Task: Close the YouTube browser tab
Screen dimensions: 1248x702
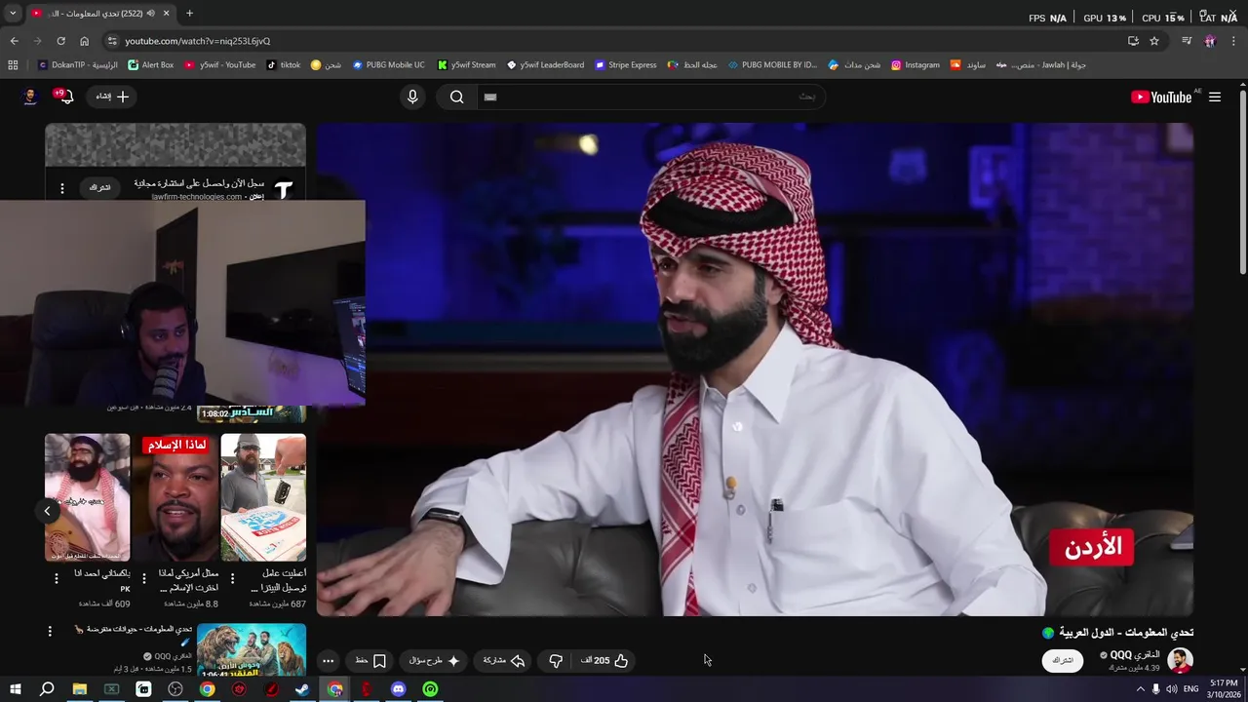Action: coord(167,14)
